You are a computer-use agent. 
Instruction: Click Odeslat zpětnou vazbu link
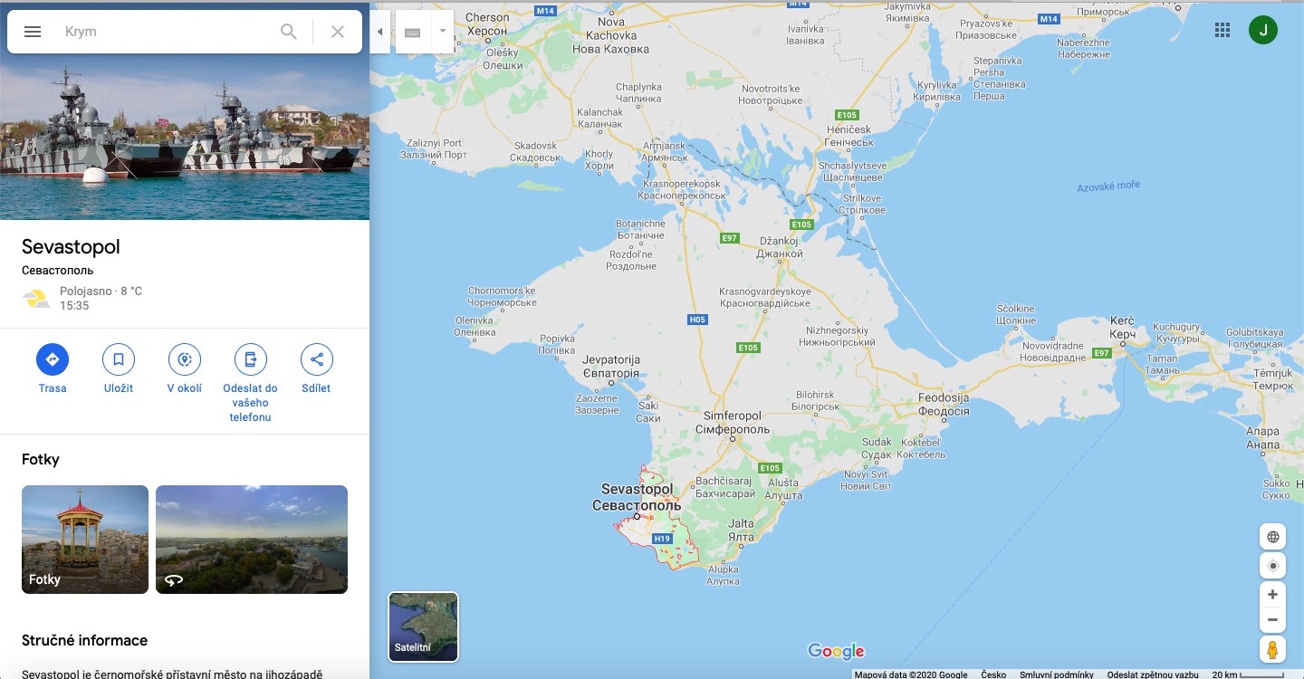point(1153,674)
